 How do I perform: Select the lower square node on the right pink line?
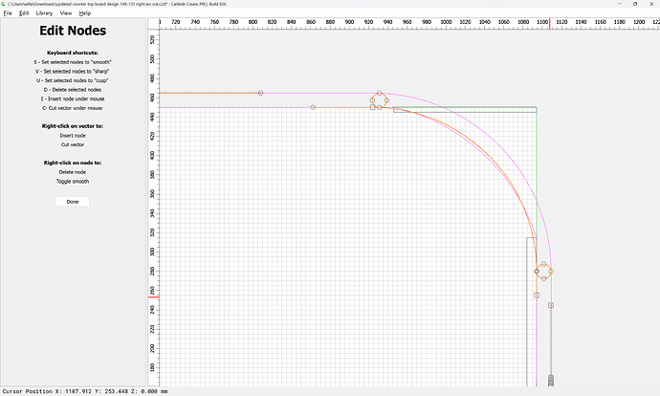coord(551,306)
